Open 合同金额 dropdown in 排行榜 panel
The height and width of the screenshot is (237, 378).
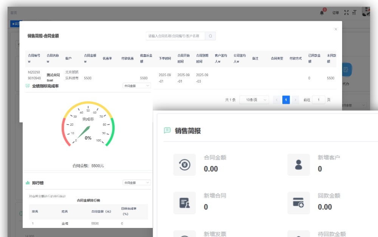[136, 183]
